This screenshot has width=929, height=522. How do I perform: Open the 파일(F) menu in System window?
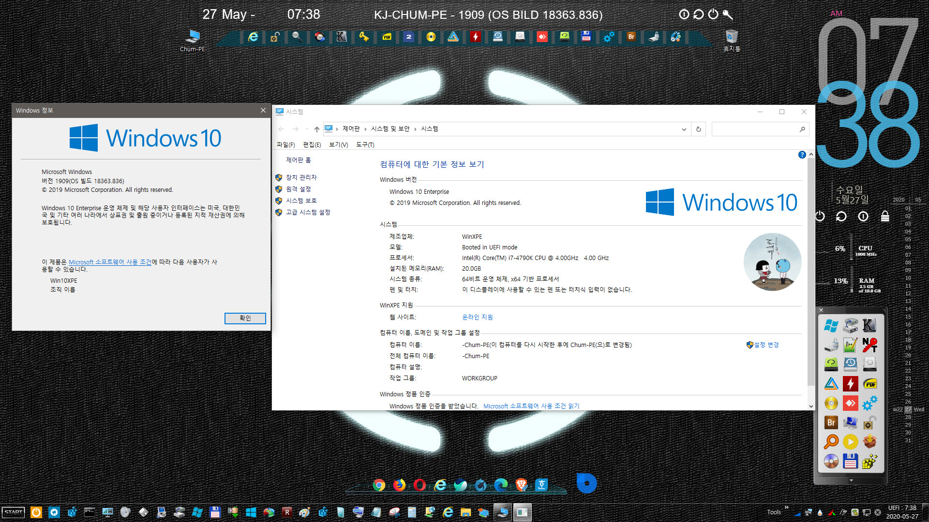coord(285,145)
